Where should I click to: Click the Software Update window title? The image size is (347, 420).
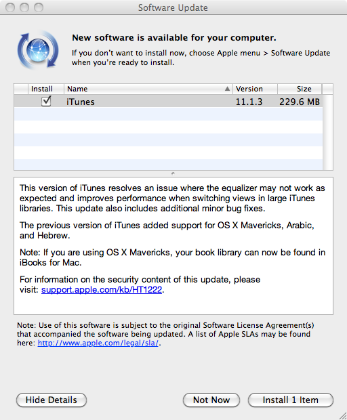[173, 7]
